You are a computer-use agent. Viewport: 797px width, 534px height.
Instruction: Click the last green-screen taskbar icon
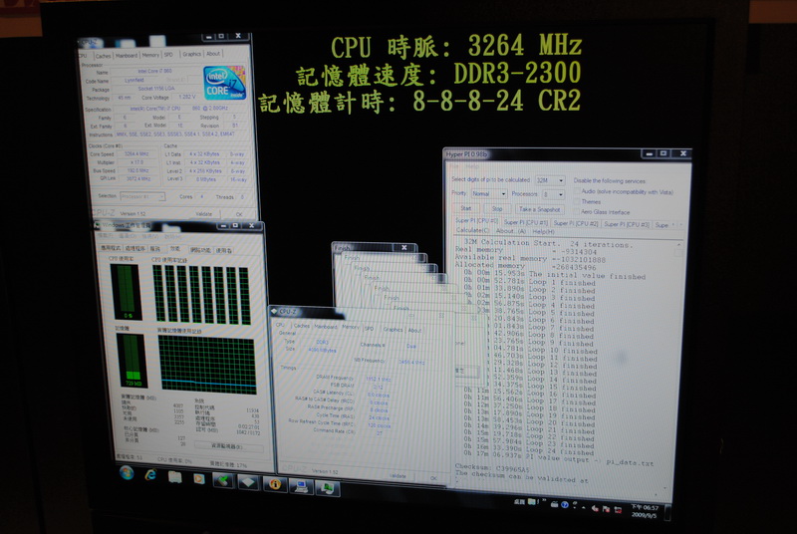coord(328,488)
